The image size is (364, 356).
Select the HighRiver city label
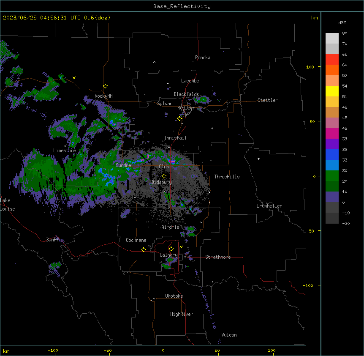(x=182, y=314)
